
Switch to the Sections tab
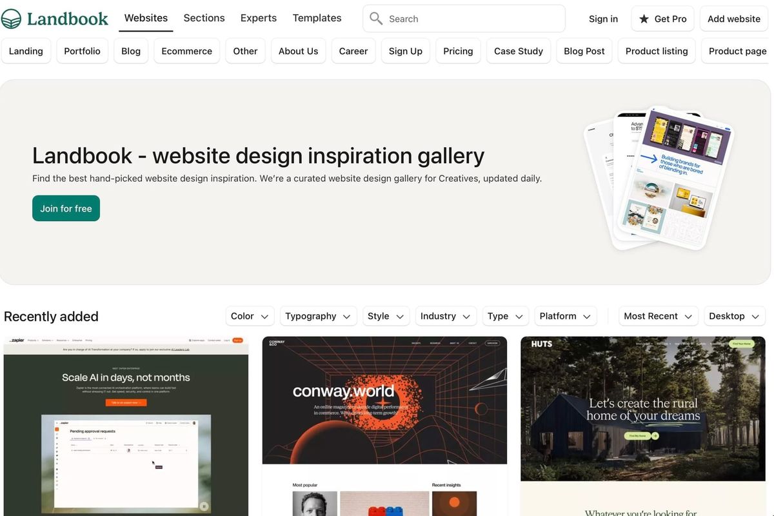coord(204,18)
